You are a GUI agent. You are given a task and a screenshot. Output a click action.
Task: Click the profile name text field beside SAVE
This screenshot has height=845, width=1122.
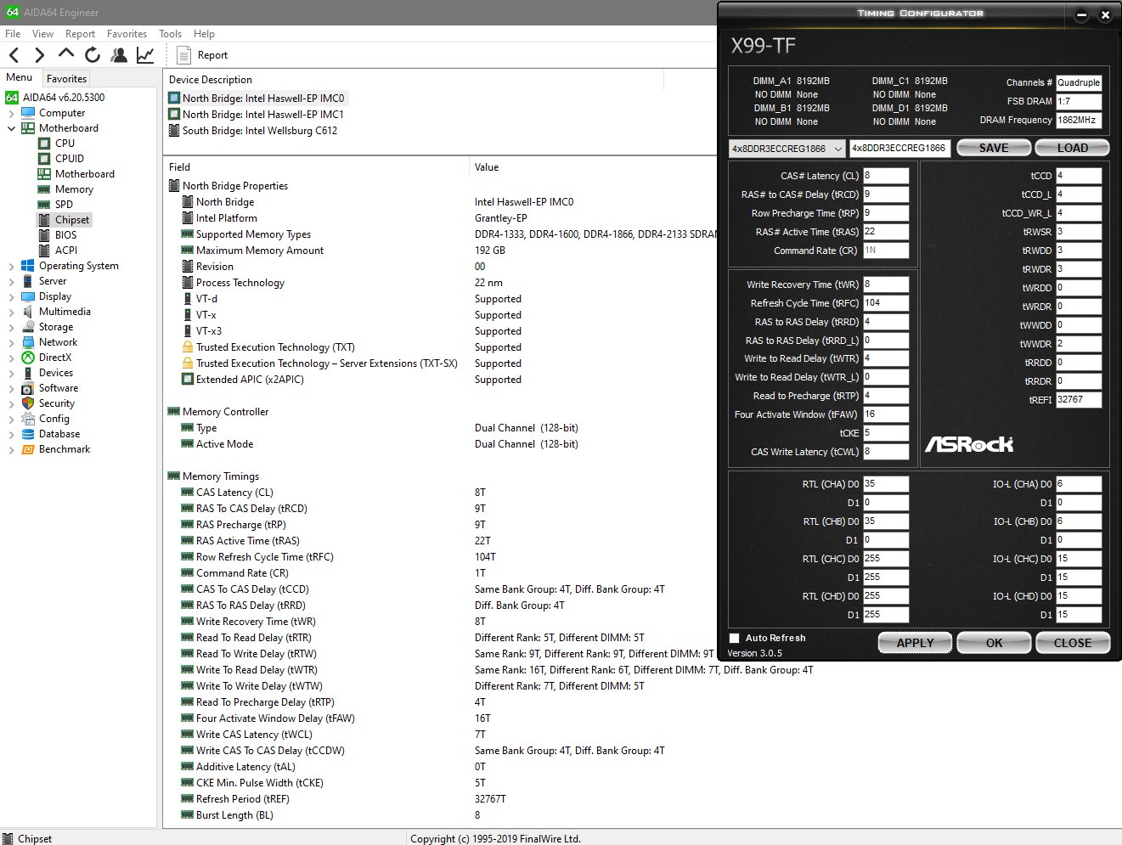click(899, 148)
